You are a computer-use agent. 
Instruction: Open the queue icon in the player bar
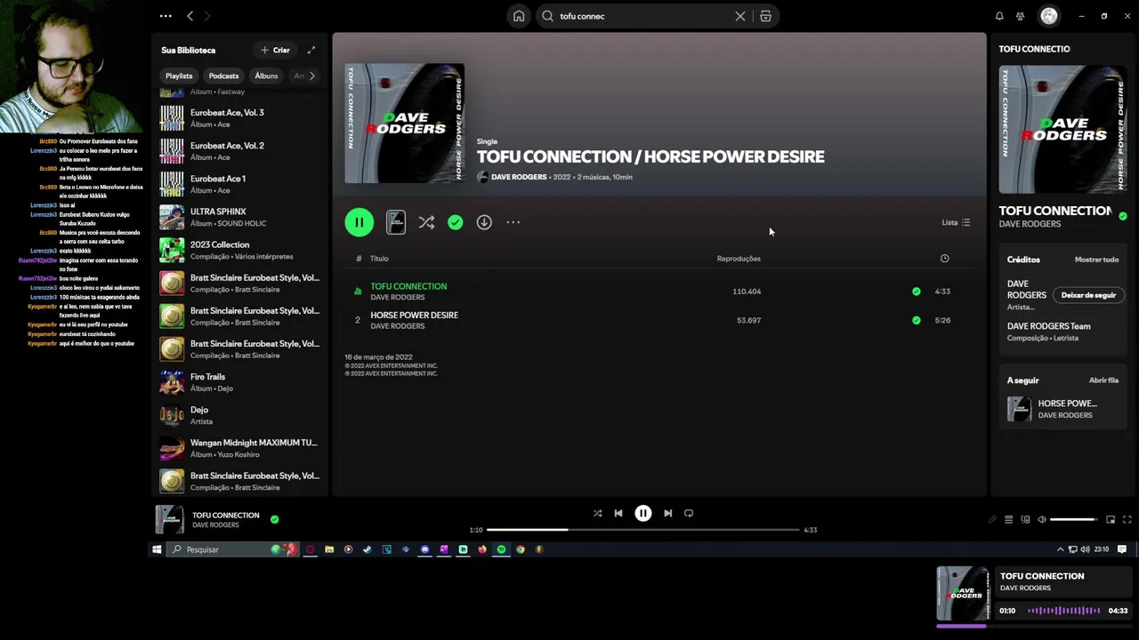point(1008,519)
